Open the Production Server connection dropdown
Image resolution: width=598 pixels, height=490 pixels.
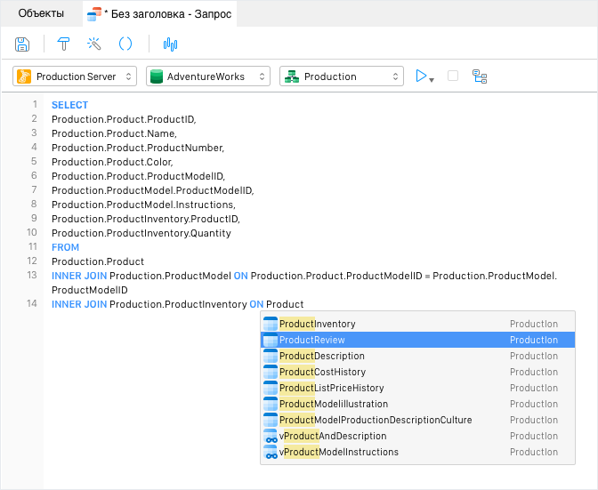75,76
